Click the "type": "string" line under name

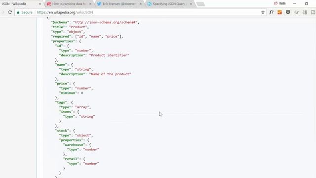76,69
